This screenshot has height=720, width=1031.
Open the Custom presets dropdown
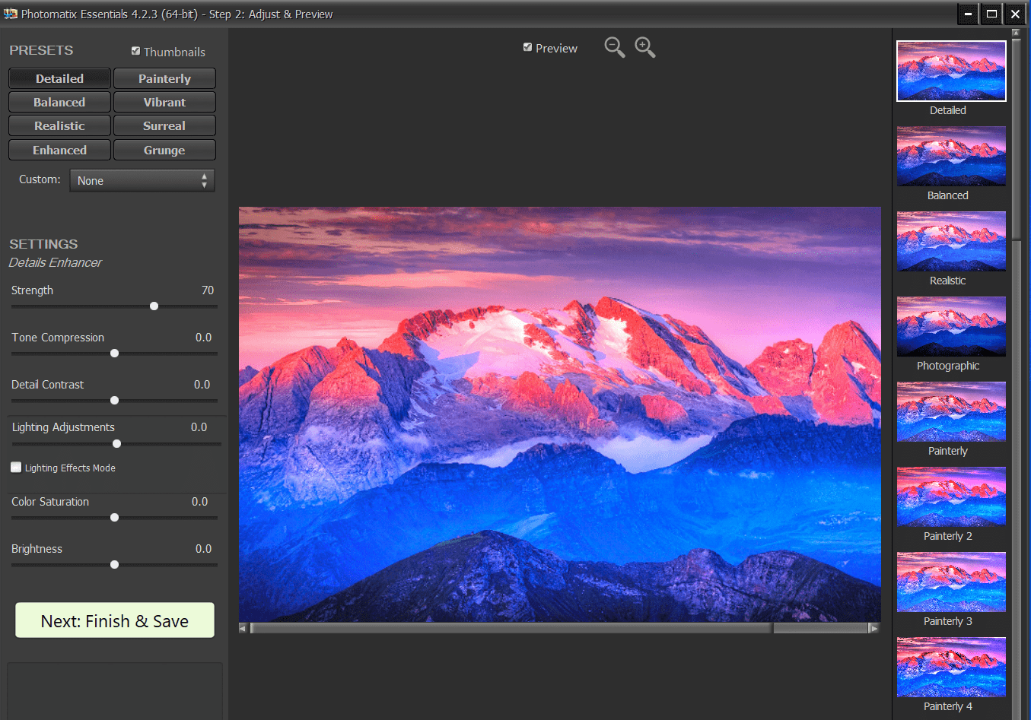(142, 180)
